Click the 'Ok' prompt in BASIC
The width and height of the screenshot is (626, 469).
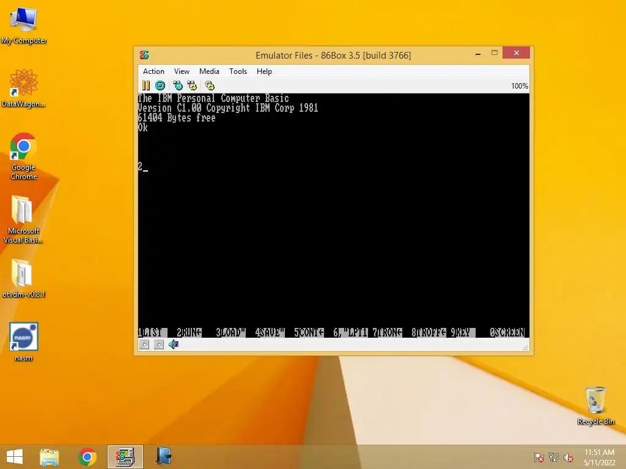[x=143, y=128]
